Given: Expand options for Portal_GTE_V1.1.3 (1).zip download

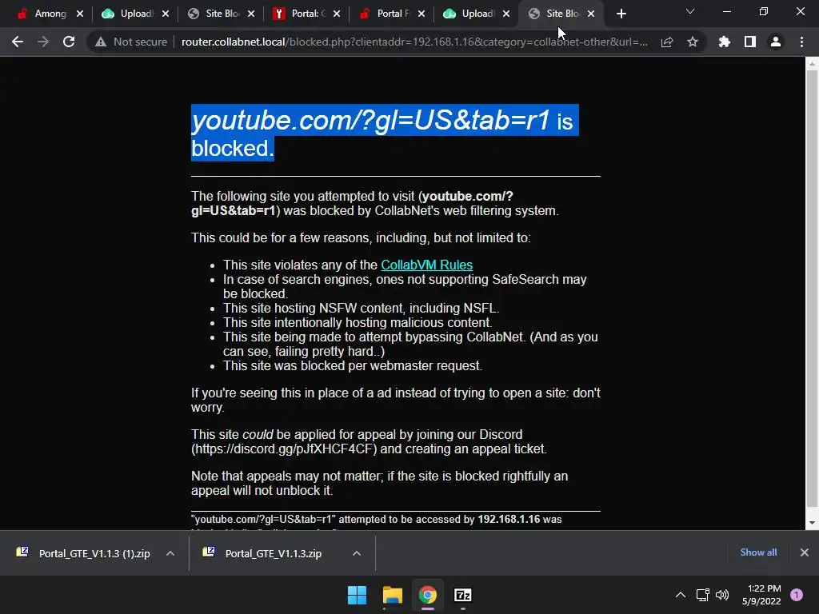Looking at the screenshot, I should 170,553.
